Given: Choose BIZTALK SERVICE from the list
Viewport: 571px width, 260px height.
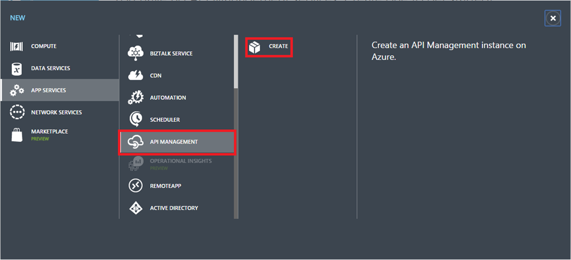Looking at the screenshot, I should click(x=171, y=53).
